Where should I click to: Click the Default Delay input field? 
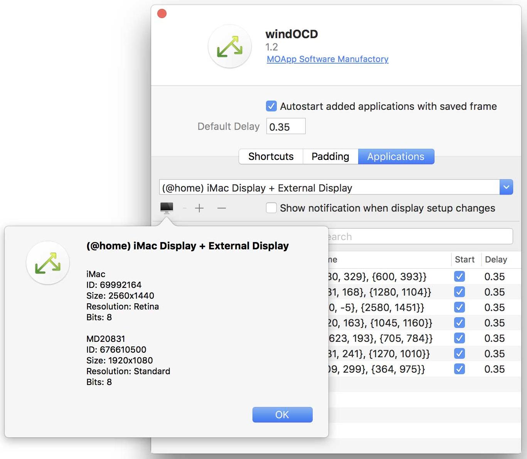286,126
